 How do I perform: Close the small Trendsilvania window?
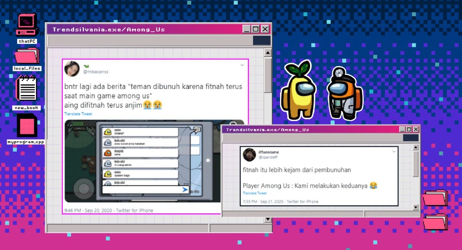pos(416,129)
